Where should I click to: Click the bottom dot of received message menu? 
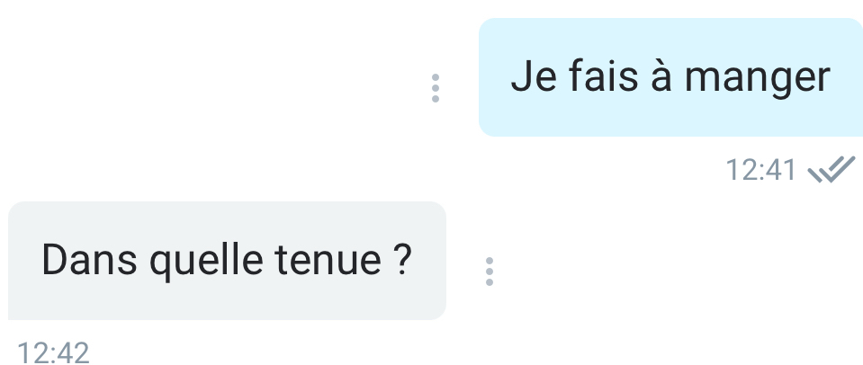[490, 282]
